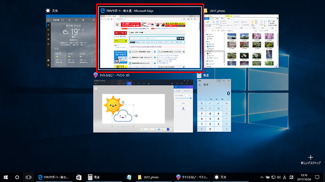Image resolution: width=325 pixels, height=182 pixels.
Task: Click the 天気 weather taskbar button
Action: tap(221, 177)
